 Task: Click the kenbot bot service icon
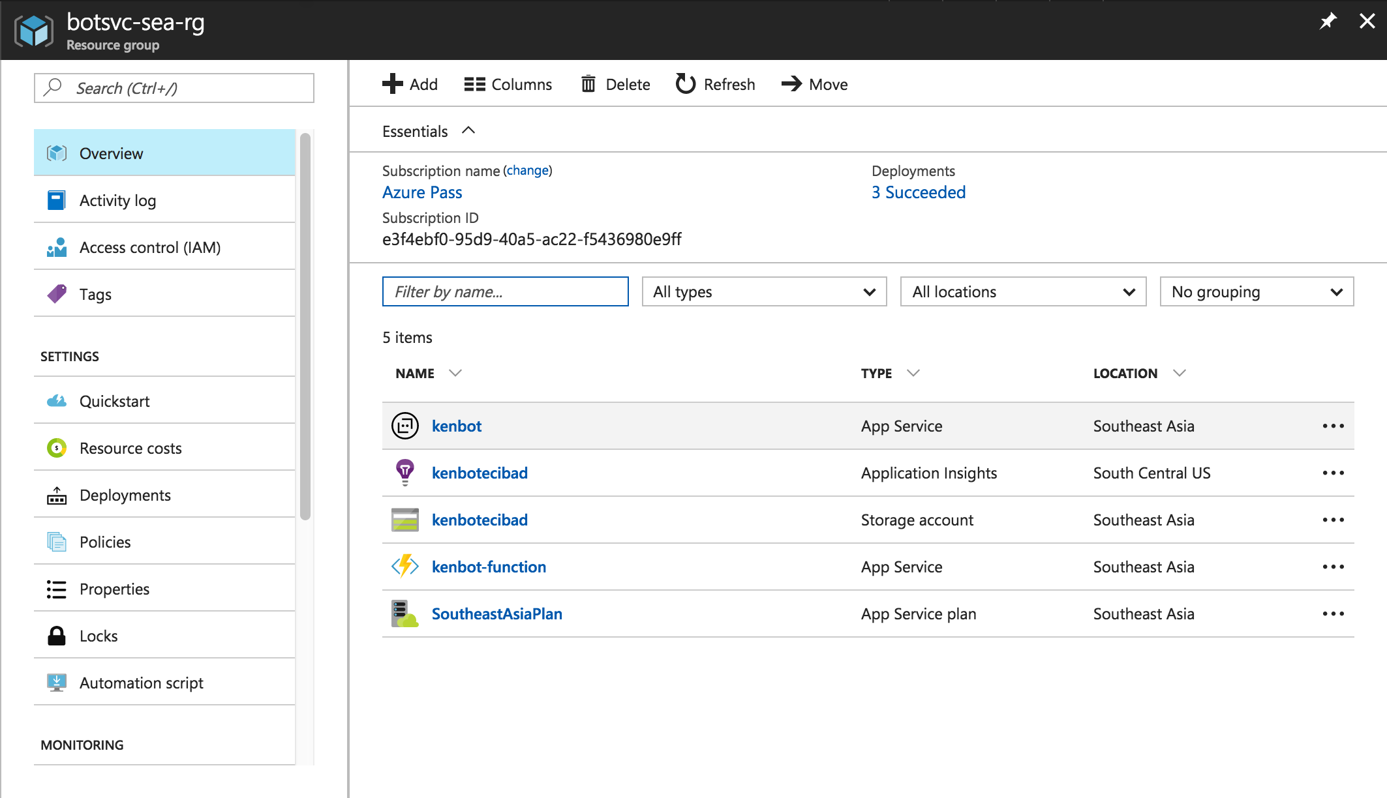pyautogui.click(x=405, y=426)
